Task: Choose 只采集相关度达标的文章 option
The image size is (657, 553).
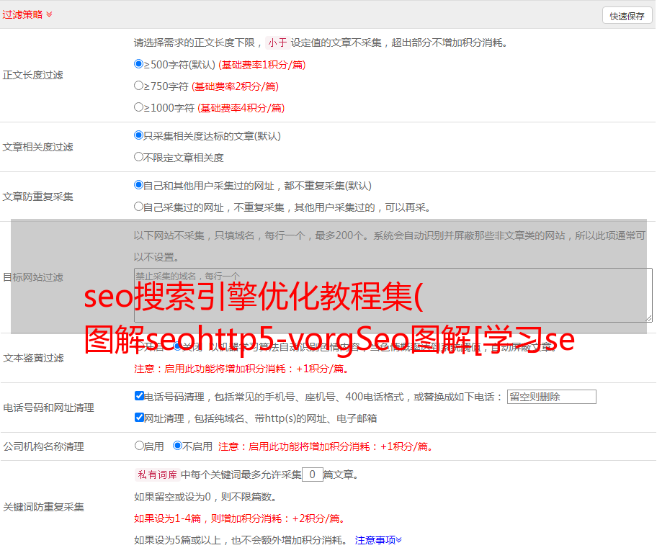Action: [138, 135]
